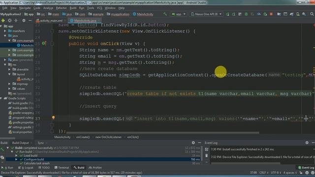Hide the Project panel with minus icon
The width and height of the screenshot is (315, 177).
point(30,20)
